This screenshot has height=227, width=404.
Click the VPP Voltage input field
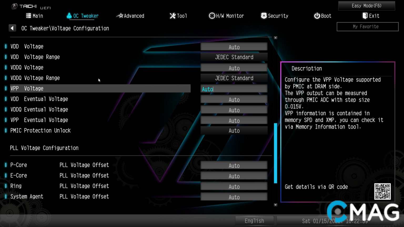coord(234,89)
